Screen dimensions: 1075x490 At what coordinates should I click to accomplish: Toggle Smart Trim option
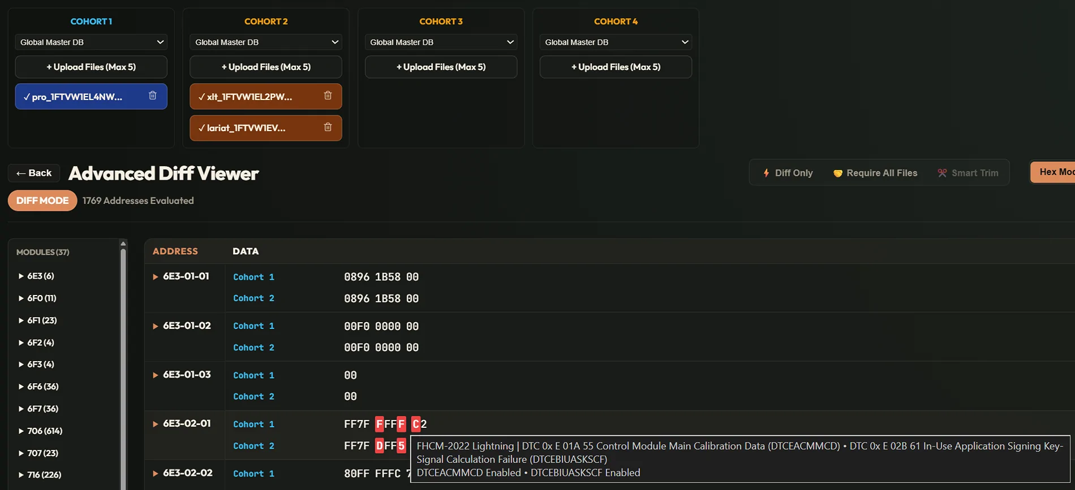point(968,173)
